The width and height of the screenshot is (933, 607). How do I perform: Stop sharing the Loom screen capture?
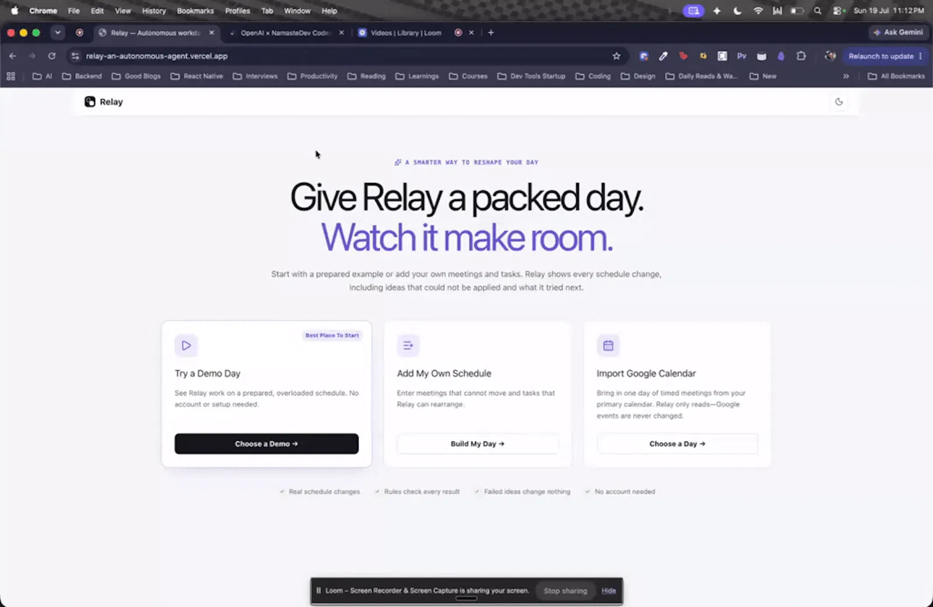point(565,591)
